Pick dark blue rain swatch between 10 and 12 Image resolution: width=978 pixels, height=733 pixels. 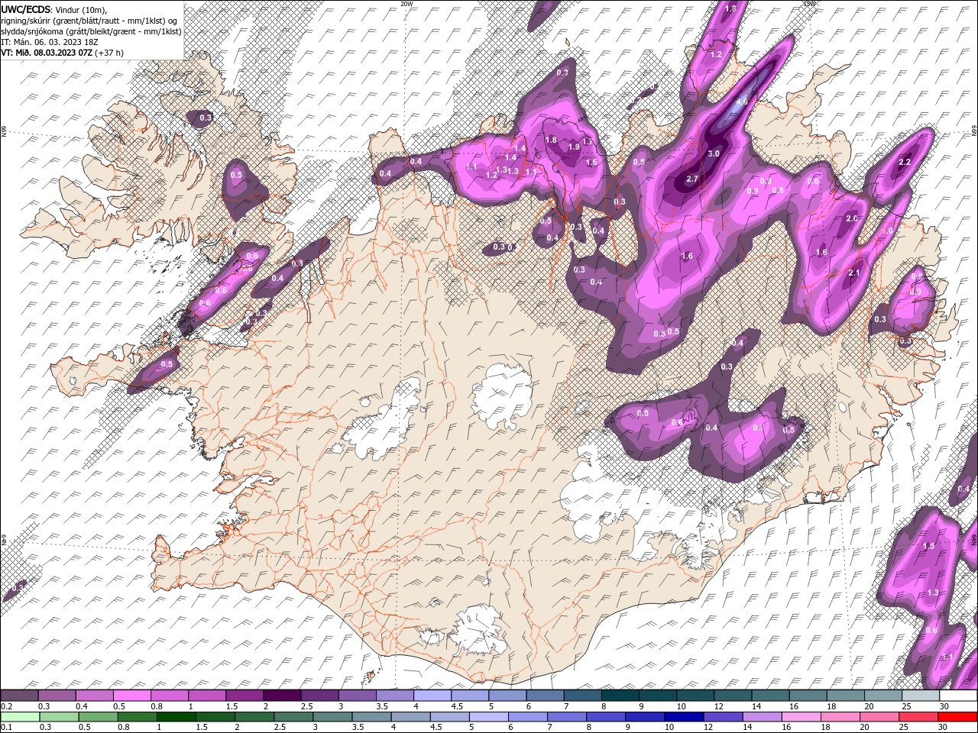[682, 717]
